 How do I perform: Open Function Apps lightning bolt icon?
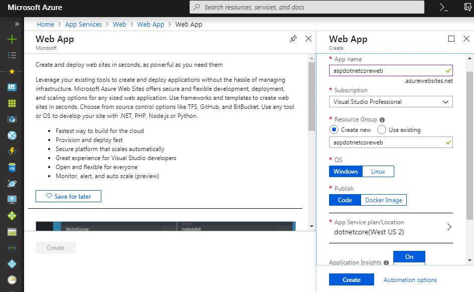pos(12,152)
